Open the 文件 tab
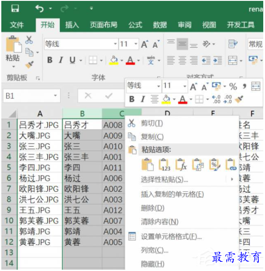The image size is (265, 271). point(17,25)
